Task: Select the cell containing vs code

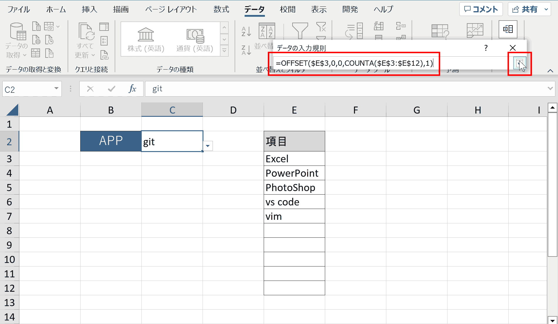Action: coord(294,202)
